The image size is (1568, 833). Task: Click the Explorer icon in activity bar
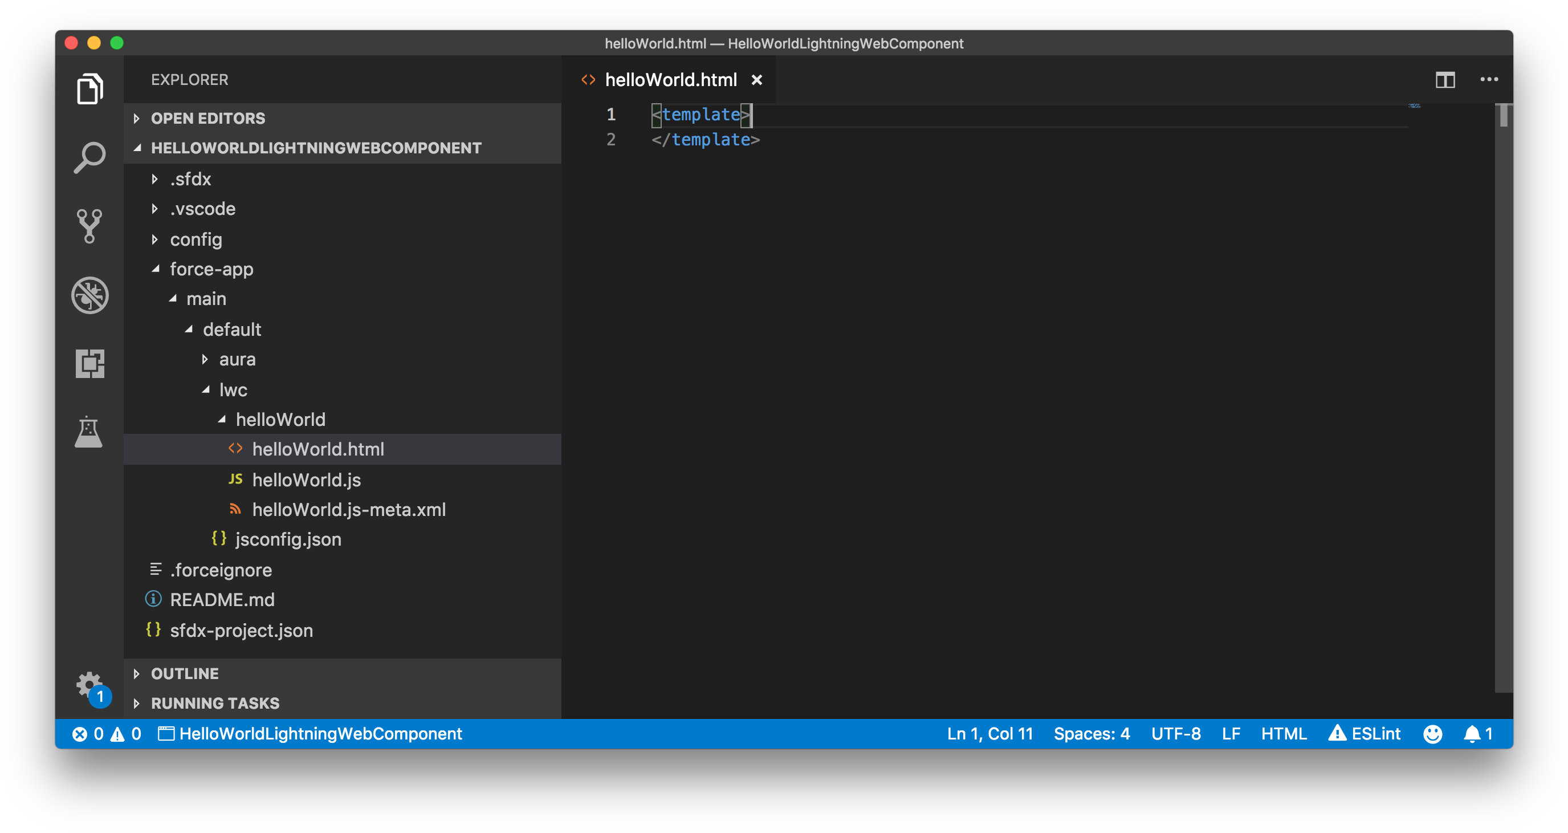[89, 88]
